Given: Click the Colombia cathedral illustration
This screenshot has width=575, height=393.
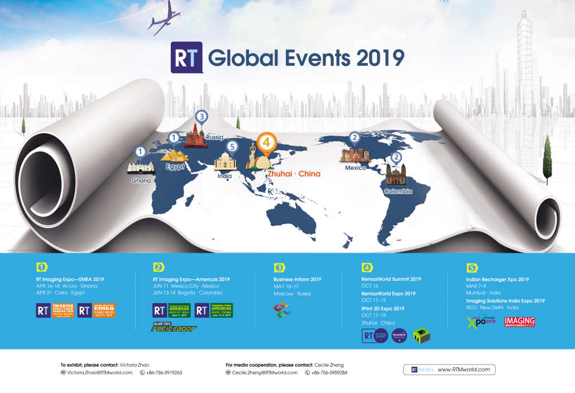Looking at the screenshot, I should click(x=396, y=175).
